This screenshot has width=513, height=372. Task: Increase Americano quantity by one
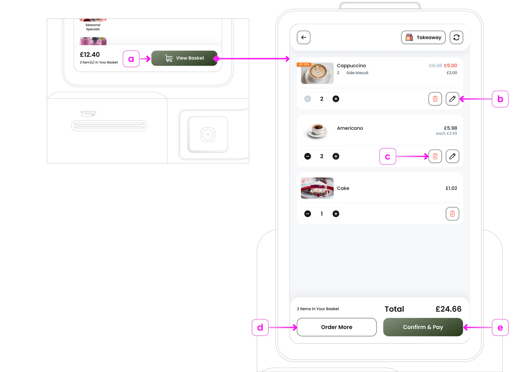336,156
